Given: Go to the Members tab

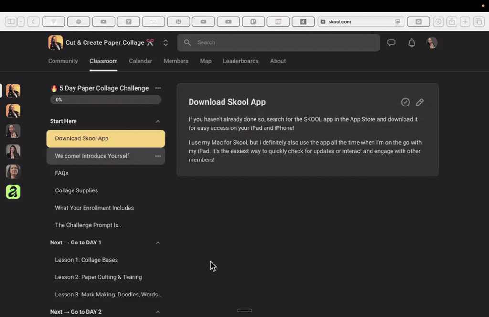Looking at the screenshot, I should [176, 61].
